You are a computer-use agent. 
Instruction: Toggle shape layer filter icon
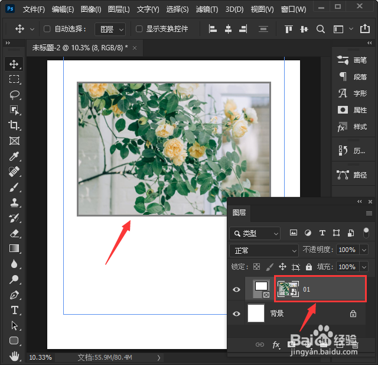coord(336,232)
